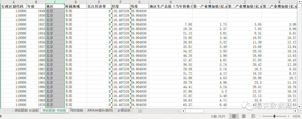Add a new sheet with plus button
Viewport: 302px width, 119px height.
click(140, 111)
